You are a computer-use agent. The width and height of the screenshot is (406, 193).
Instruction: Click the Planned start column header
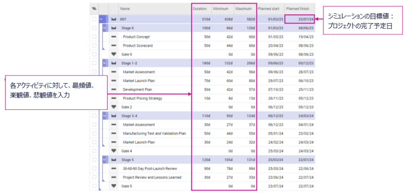tap(269, 9)
